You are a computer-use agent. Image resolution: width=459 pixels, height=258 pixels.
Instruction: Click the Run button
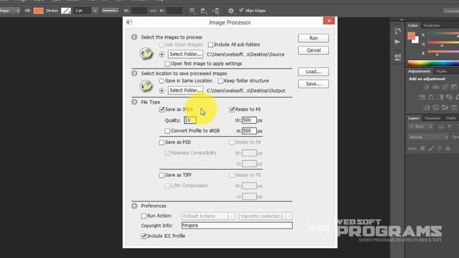pos(313,38)
